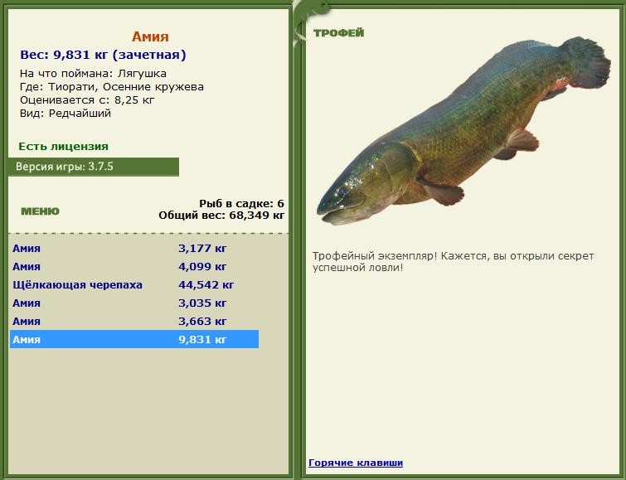Click the highlighted Амия 9,831 кг row

point(134,339)
